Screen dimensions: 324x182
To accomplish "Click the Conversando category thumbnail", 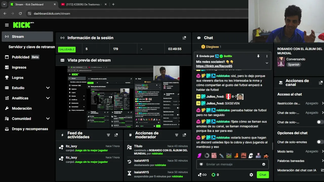I will [281, 62].
